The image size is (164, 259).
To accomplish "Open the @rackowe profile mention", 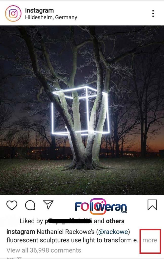I will [113, 232].
